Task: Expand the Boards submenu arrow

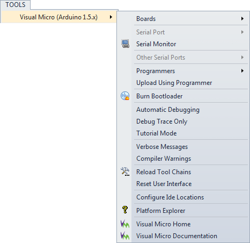Action: [x=242, y=19]
